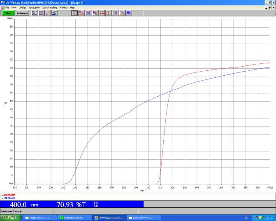The height and width of the screenshot is (221, 276).
Task: Click the red-line graph cursor toolbar icon
Action: (81, 13)
